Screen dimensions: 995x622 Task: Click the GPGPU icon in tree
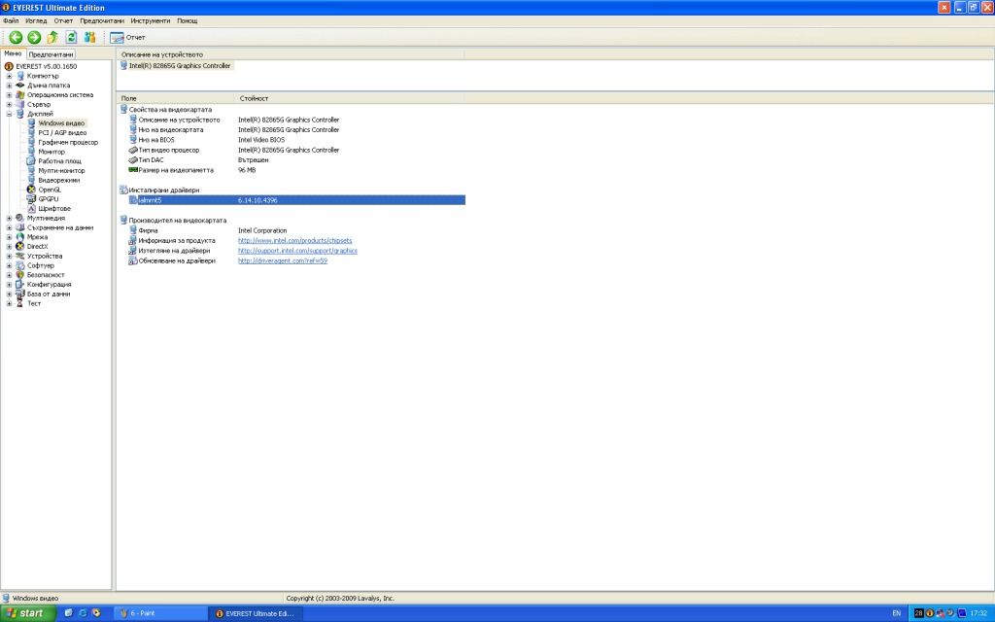[31, 199]
